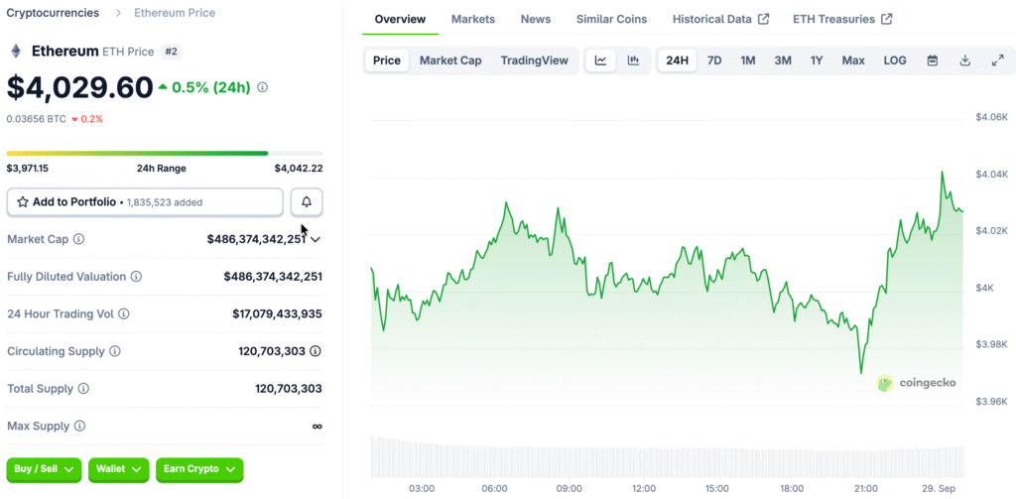Click the price alert bell icon
The width and height of the screenshot is (1016, 499).
[x=307, y=202]
